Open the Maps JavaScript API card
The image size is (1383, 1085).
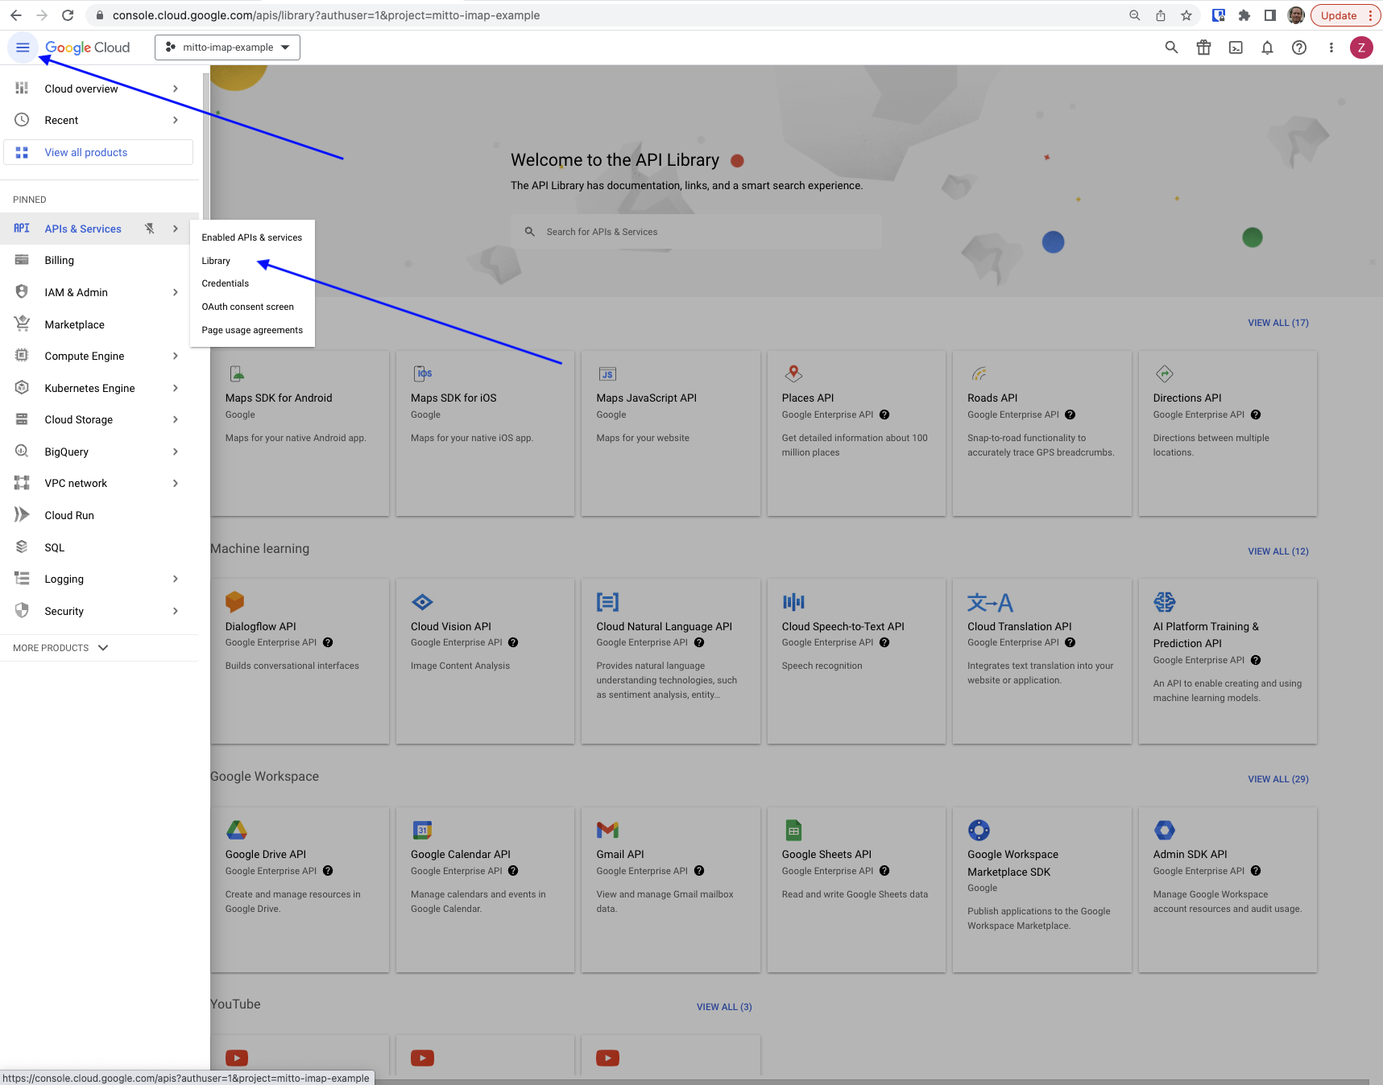(x=670, y=433)
